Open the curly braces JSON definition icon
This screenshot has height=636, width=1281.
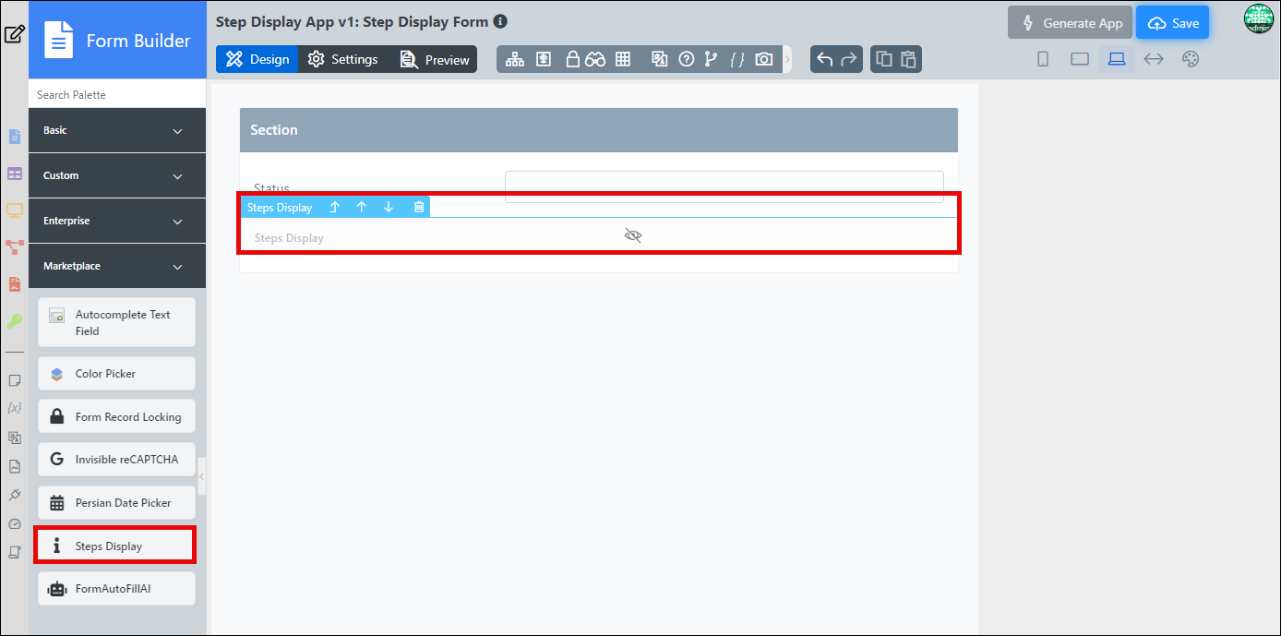[736, 59]
